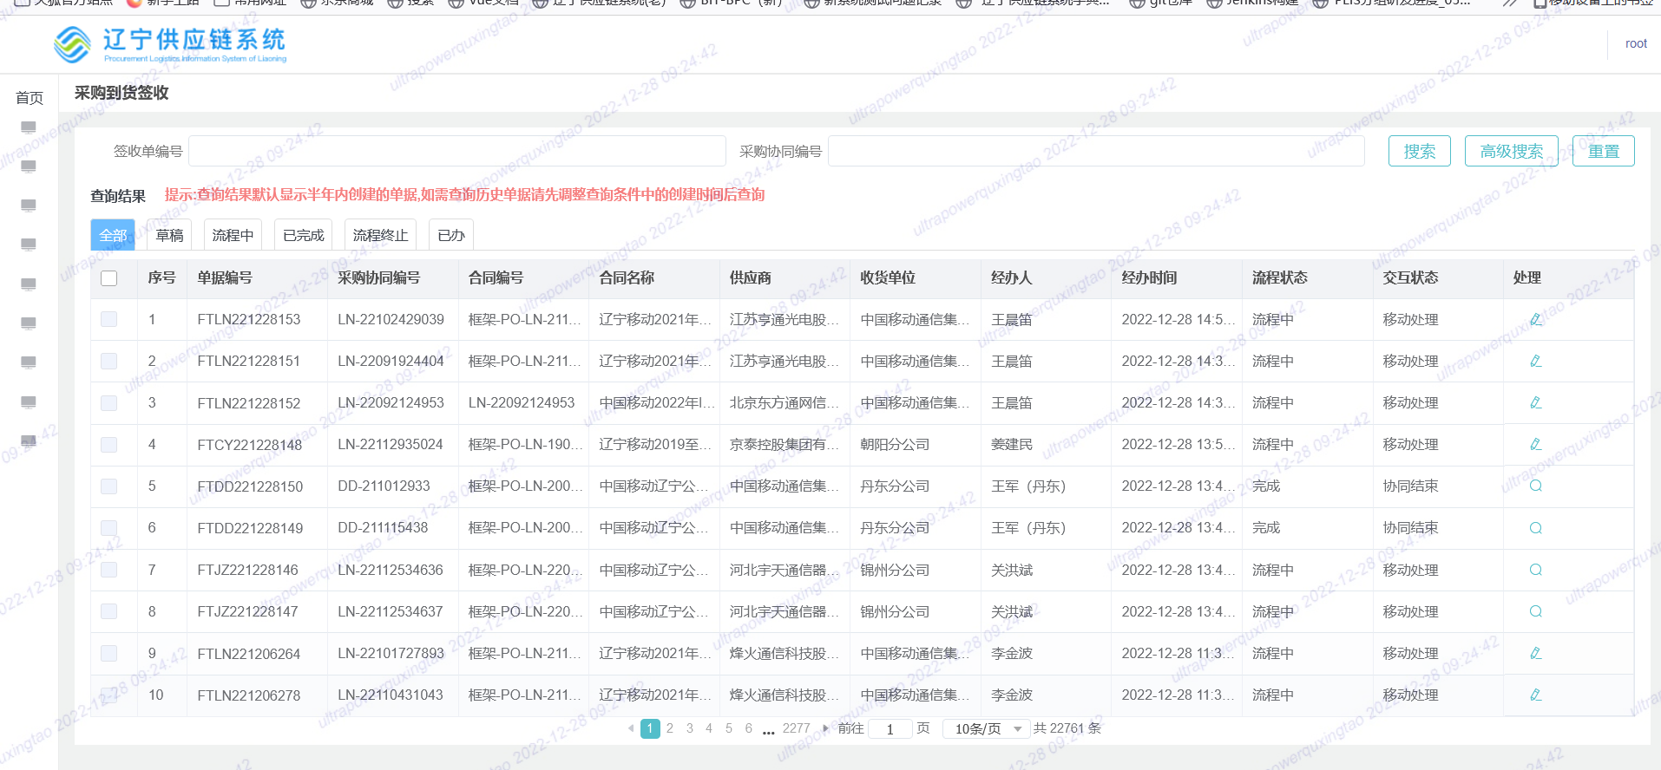Go to previous page arrow in pagination
The image size is (1661, 770).
point(631,728)
